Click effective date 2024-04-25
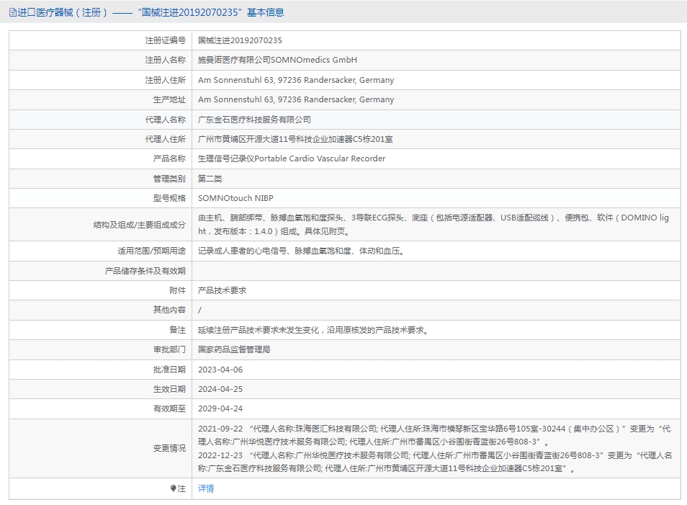 click(220, 389)
